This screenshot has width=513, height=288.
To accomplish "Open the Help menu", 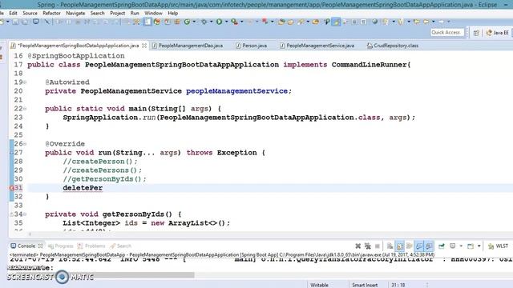I will [x=173, y=13].
